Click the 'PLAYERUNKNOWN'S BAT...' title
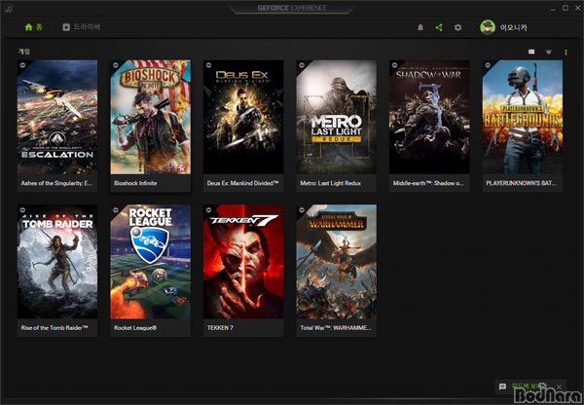The height and width of the screenshot is (405, 584). pyautogui.click(x=522, y=183)
